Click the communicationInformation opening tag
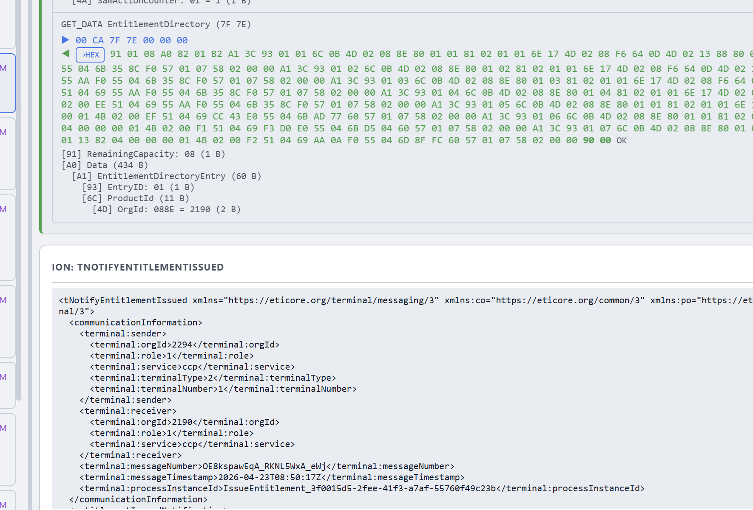The height and width of the screenshot is (510, 753). click(136, 322)
